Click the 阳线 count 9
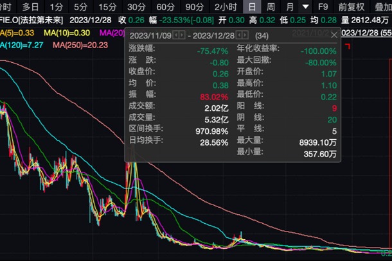The width and height of the screenshot is (392, 261). [334, 108]
